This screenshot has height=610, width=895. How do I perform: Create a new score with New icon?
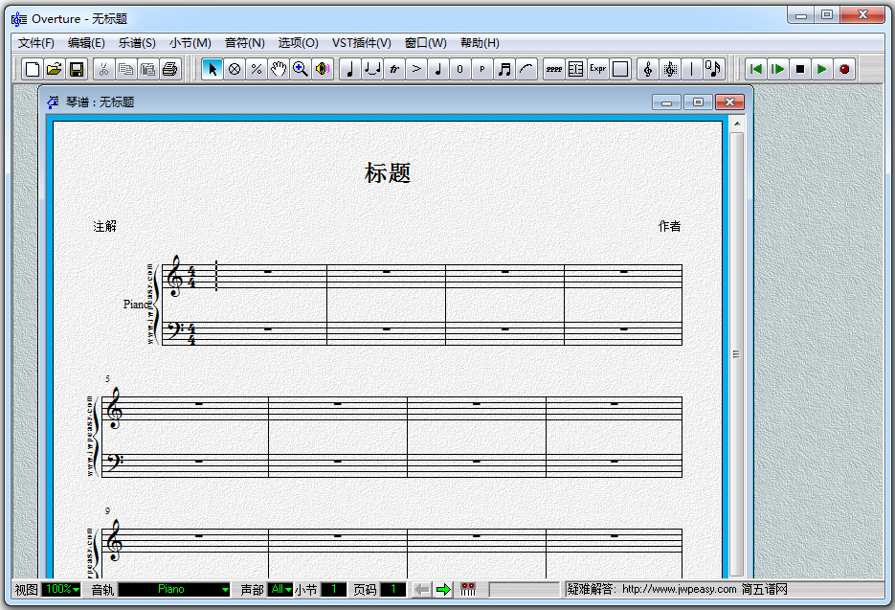click(x=32, y=69)
